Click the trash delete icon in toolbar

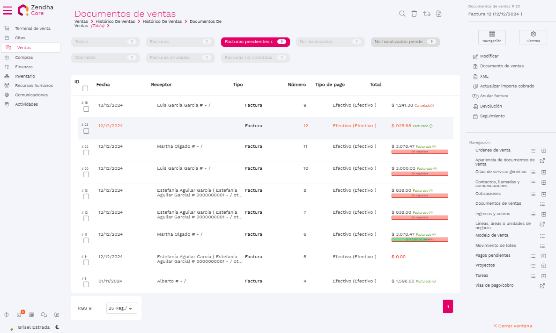(x=414, y=14)
